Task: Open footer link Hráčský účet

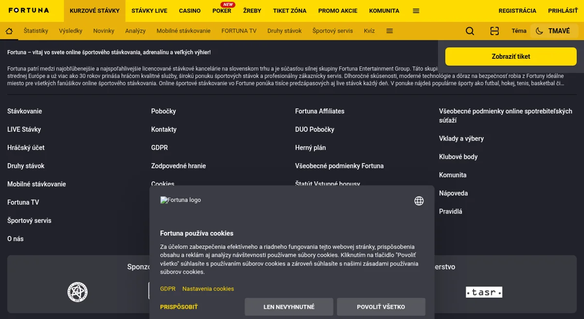Action: click(x=26, y=148)
